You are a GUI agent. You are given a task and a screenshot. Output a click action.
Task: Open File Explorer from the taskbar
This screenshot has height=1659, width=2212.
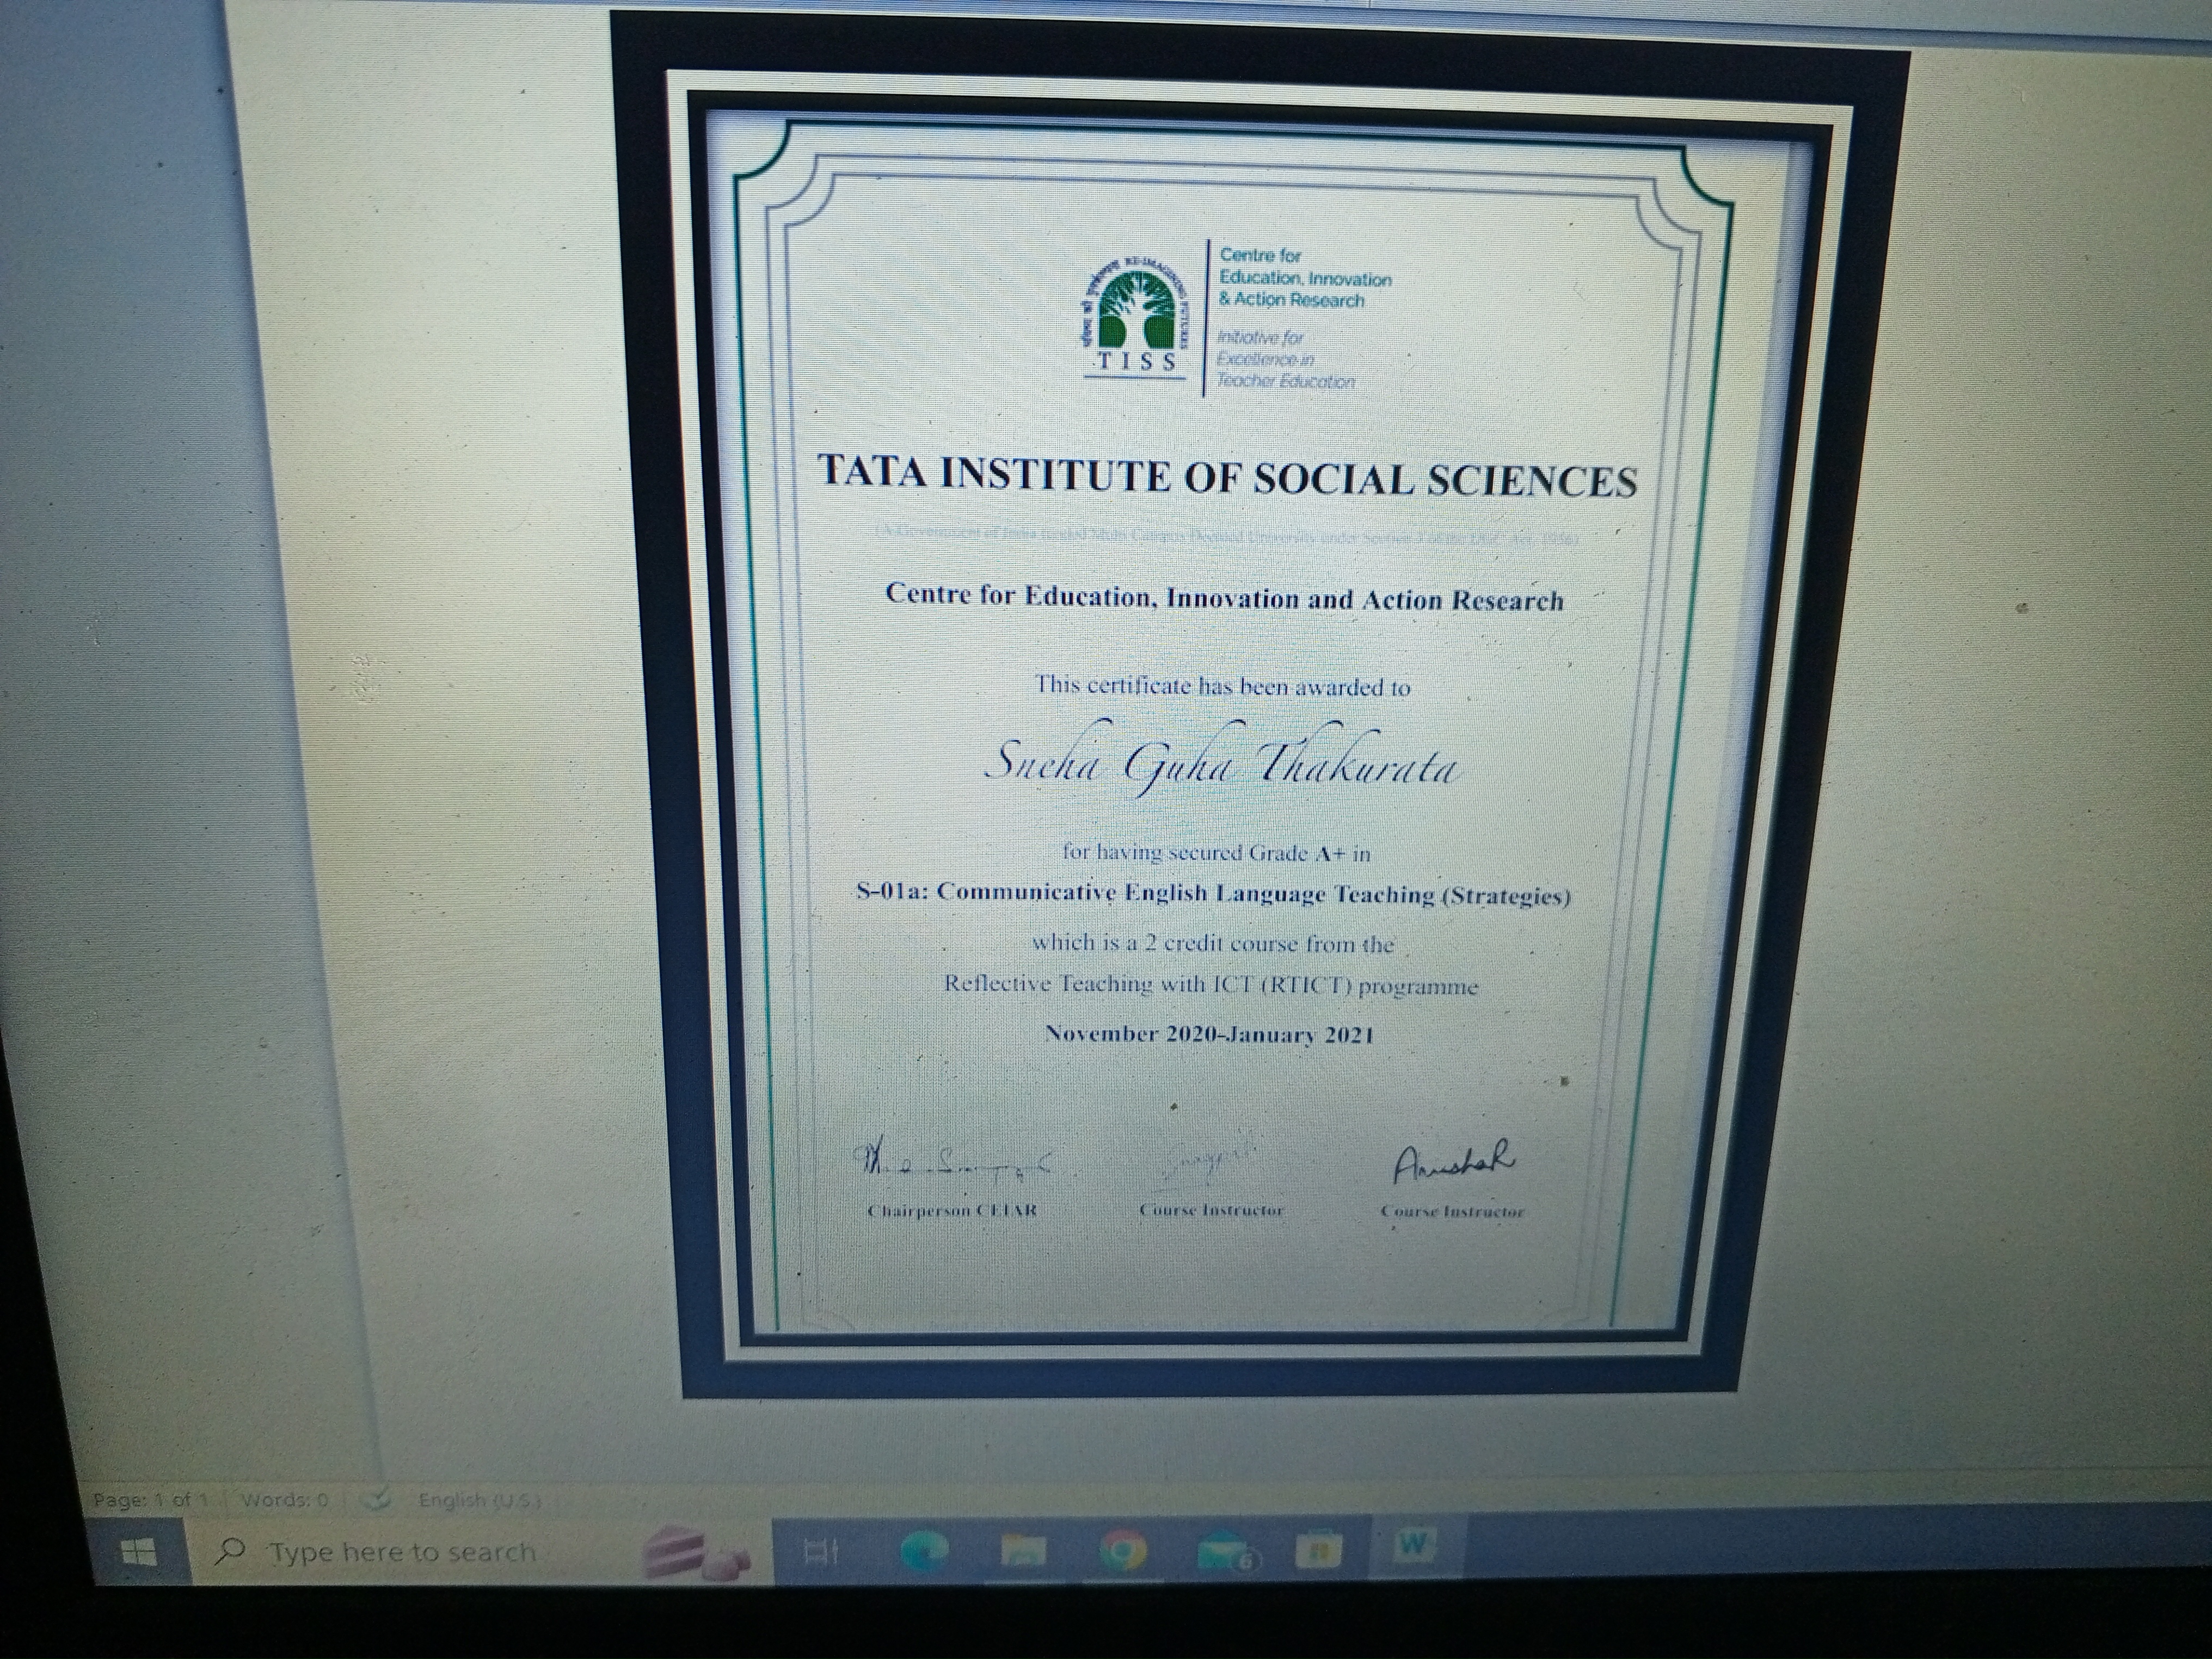pos(1023,1552)
